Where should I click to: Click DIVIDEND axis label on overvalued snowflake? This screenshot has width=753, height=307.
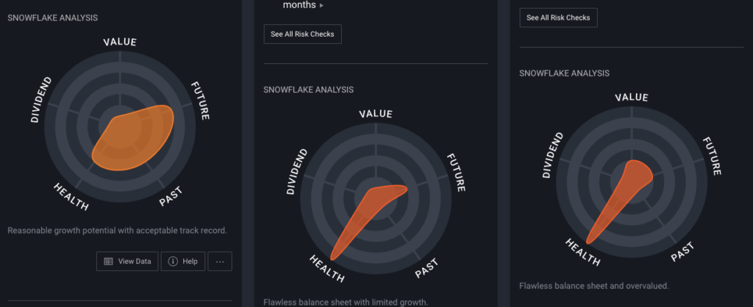553,156
